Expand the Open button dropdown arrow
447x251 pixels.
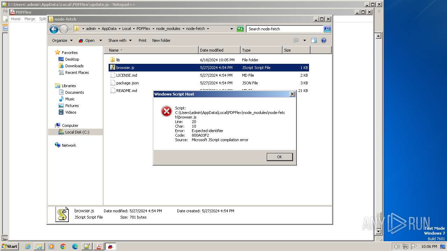[x=101, y=40]
